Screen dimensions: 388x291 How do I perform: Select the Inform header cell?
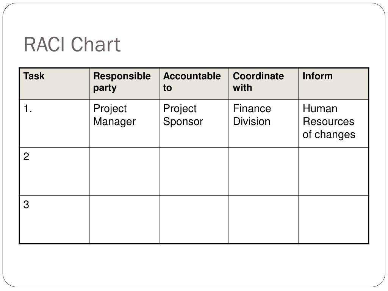click(333, 84)
